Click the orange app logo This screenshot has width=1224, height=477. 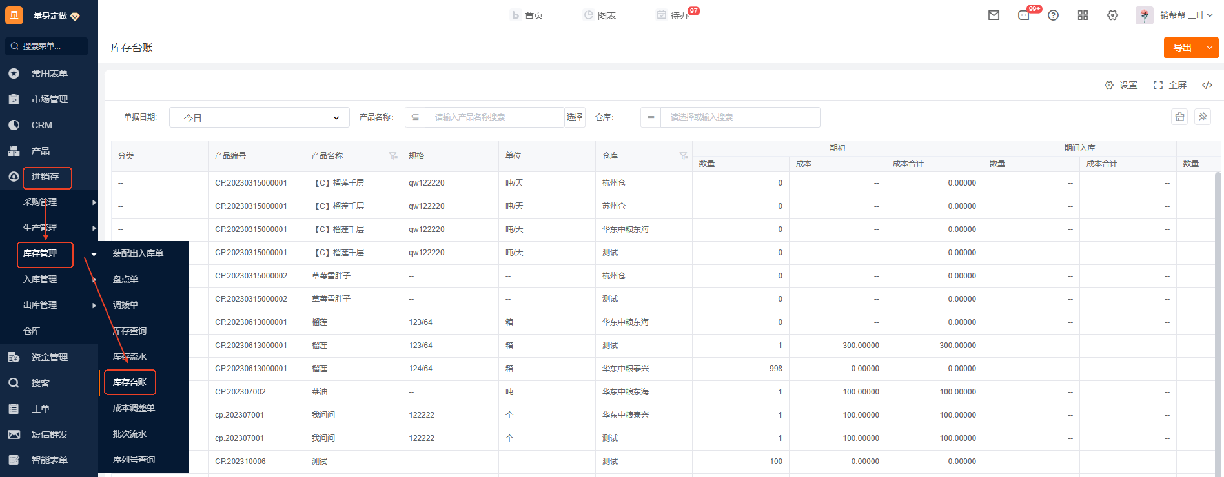tap(14, 15)
